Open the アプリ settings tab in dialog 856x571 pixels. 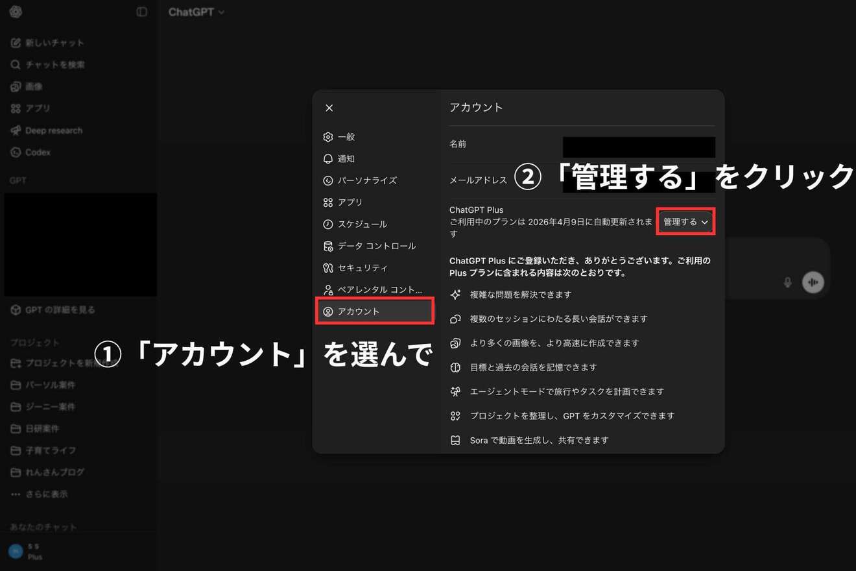coord(375,202)
